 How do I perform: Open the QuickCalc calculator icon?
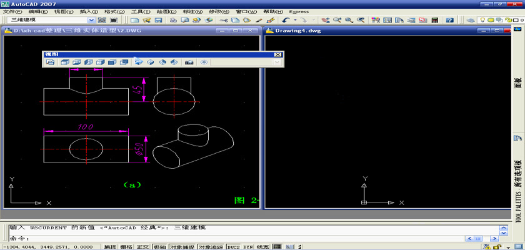click(x=434, y=20)
